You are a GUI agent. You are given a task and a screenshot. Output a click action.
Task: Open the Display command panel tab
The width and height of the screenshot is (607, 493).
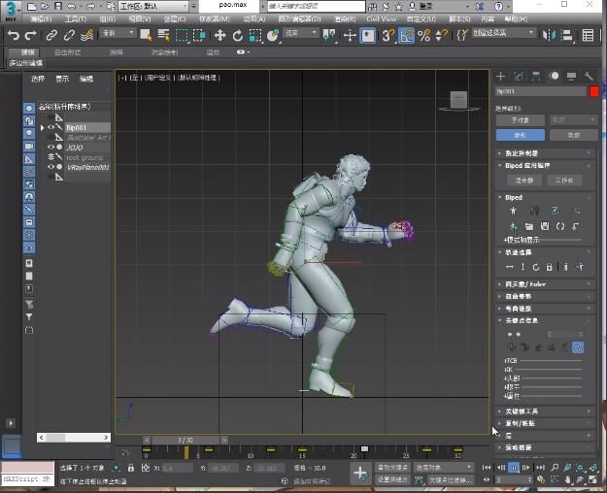point(571,77)
